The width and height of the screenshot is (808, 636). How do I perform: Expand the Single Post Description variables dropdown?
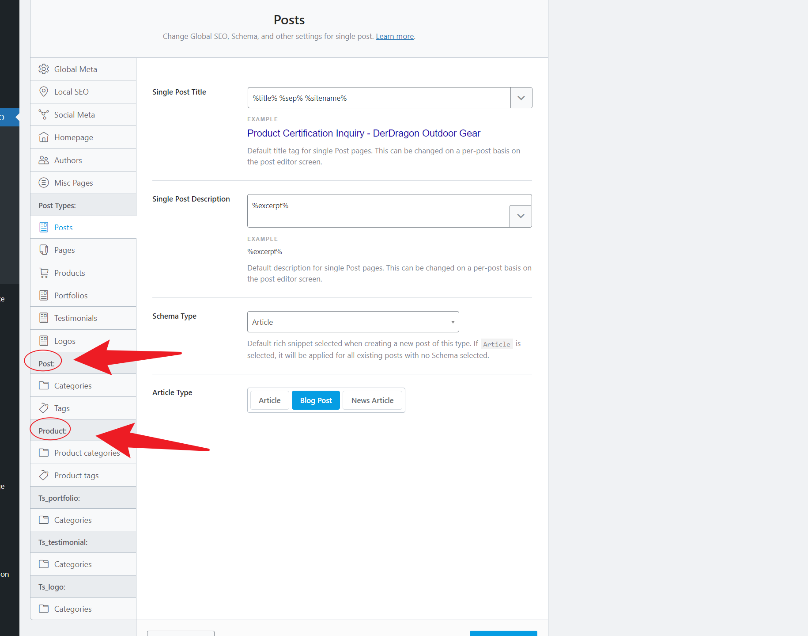coord(521,216)
